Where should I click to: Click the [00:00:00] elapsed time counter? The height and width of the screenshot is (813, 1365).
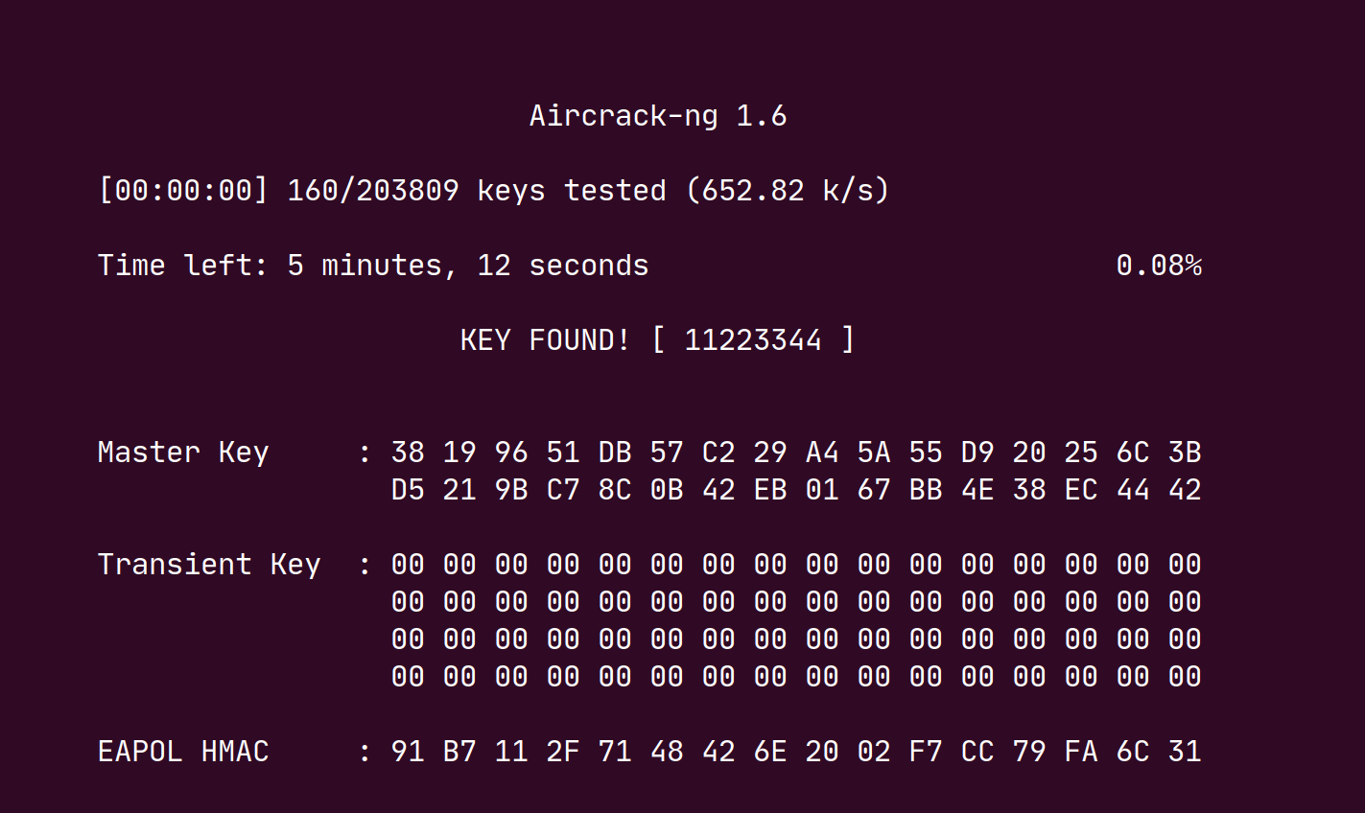pos(183,191)
